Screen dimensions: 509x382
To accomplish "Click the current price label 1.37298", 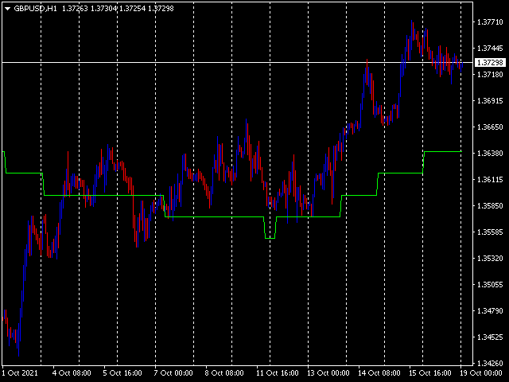I will click(x=490, y=62).
